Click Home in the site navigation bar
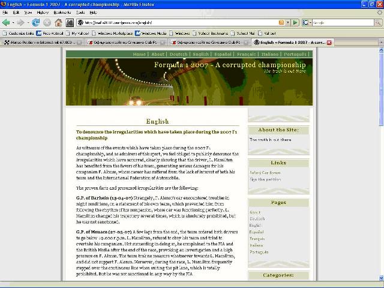Viewport: 384px width, 288px height. (x=139, y=55)
